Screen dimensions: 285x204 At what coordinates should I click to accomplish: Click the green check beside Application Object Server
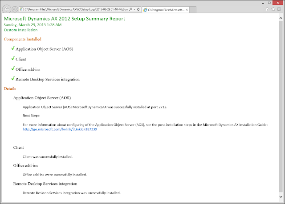13,48
